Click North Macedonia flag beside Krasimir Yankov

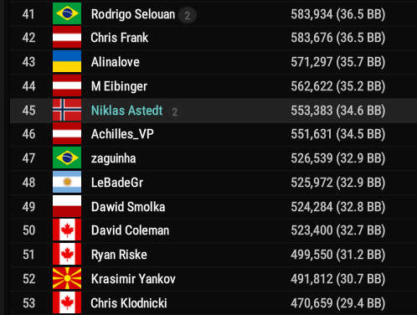point(67,278)
